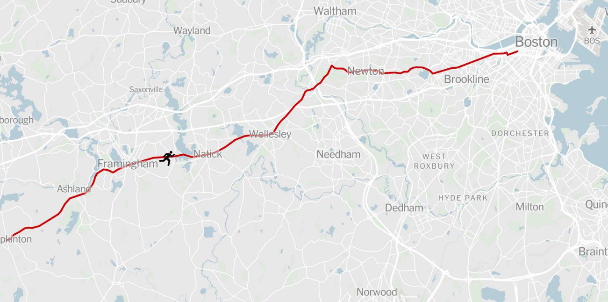
Task: Click the Newton label on the map
Action: coord(365,71)
